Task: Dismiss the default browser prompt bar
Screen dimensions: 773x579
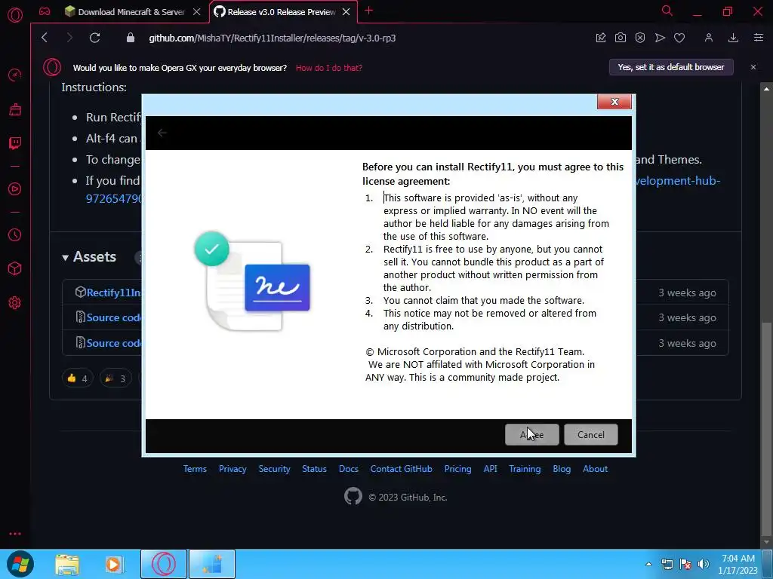Action: (753, 67)
